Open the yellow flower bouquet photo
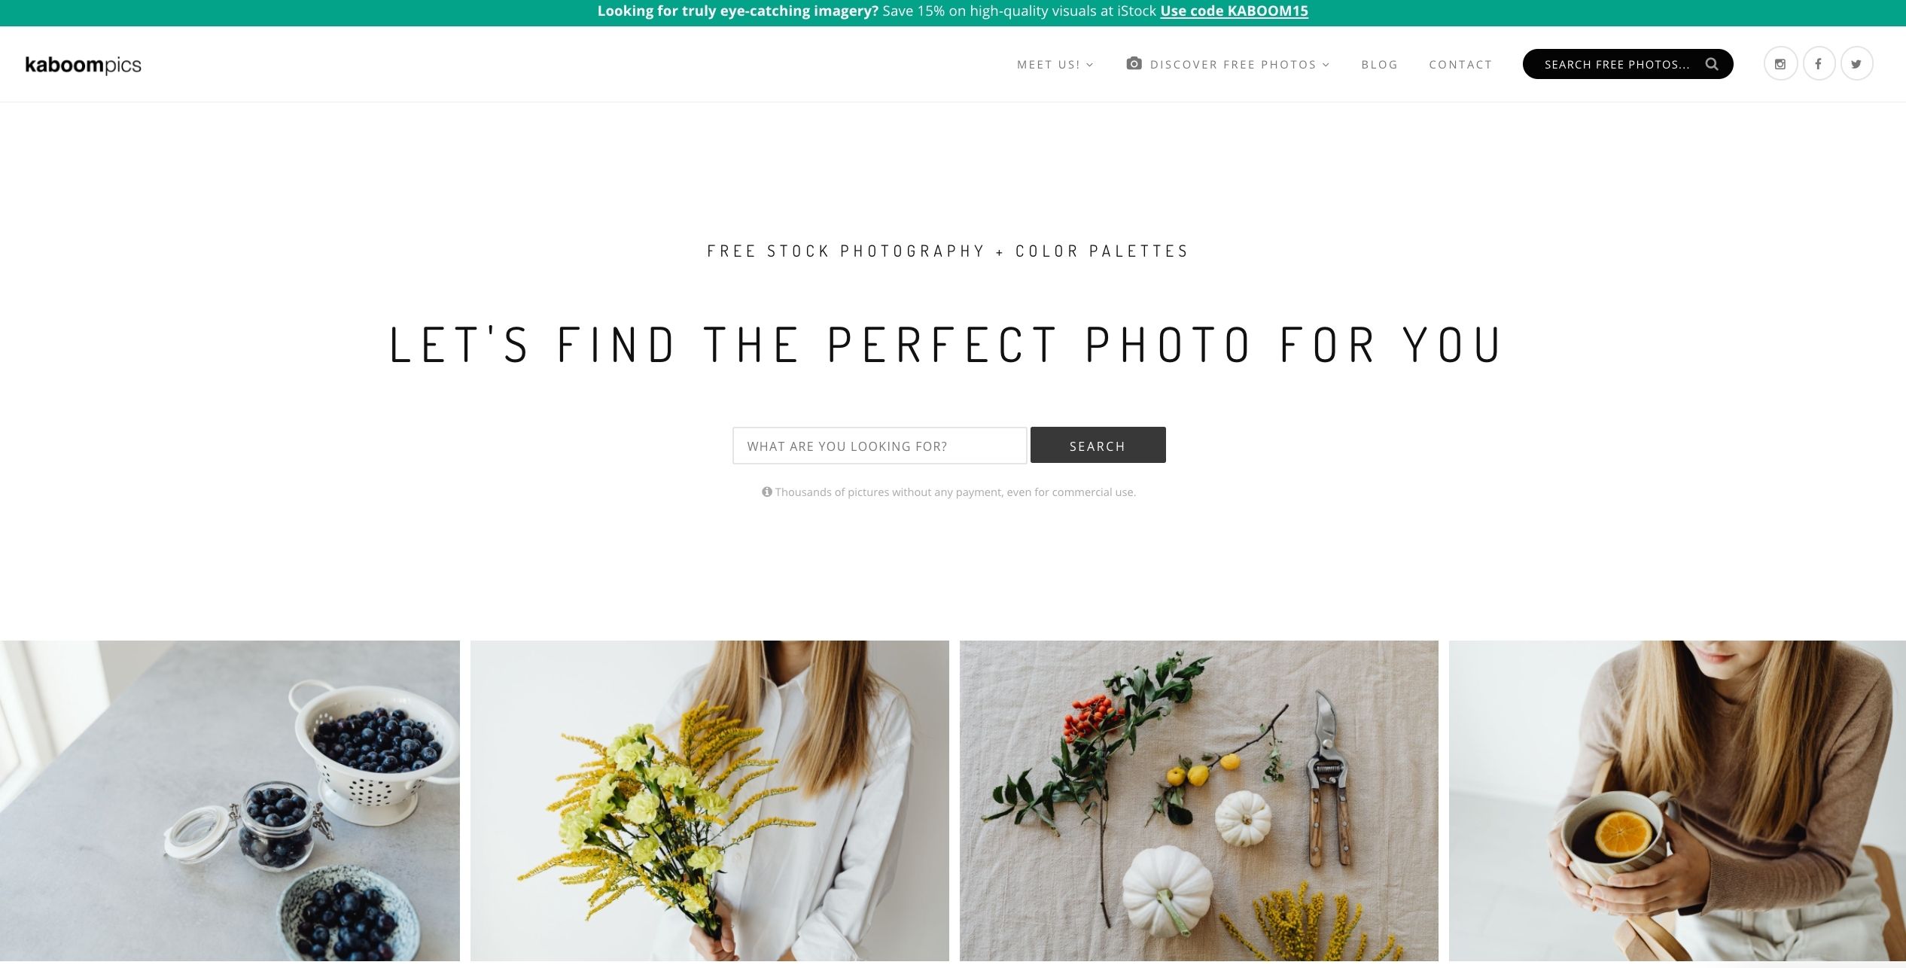Image resolution: width=1906 pixels, height=968 pixels. pyautogui.click(x=709, y=800)
